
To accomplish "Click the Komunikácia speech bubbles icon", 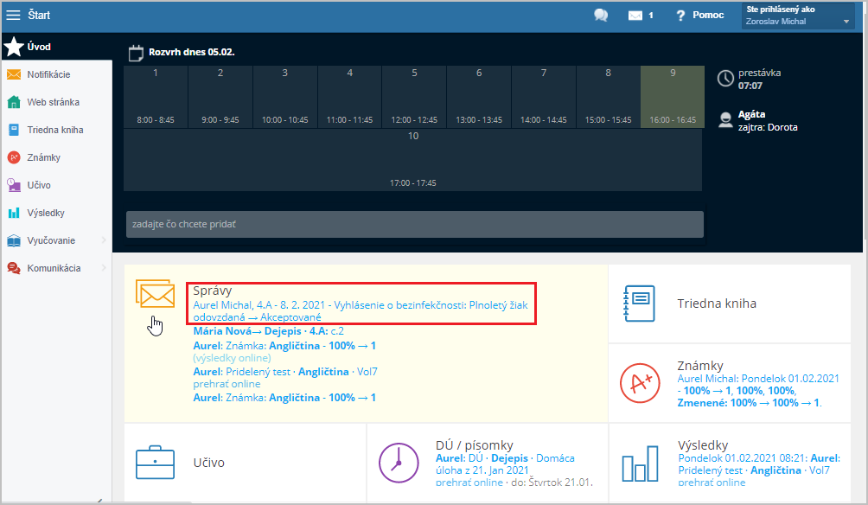I will click(14, 268).
